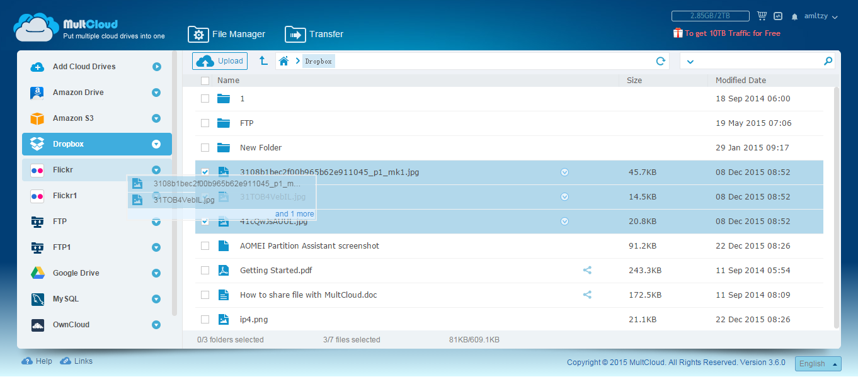Switch to the File Manager tab
The height and width of the screenshot is (377, 858).
(227, 35)
